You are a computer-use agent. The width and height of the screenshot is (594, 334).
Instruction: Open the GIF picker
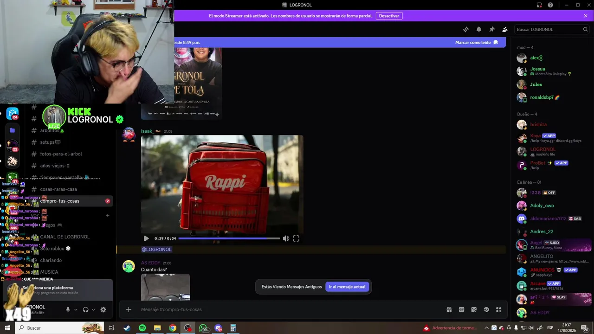pos(462,309)
